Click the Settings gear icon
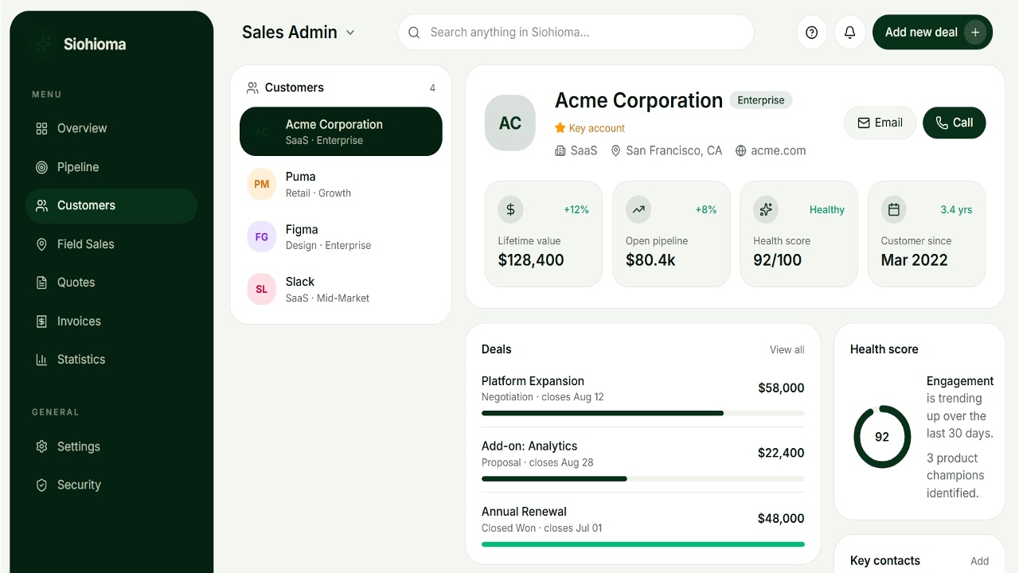Screen dimensions: 1019x573 41,446
